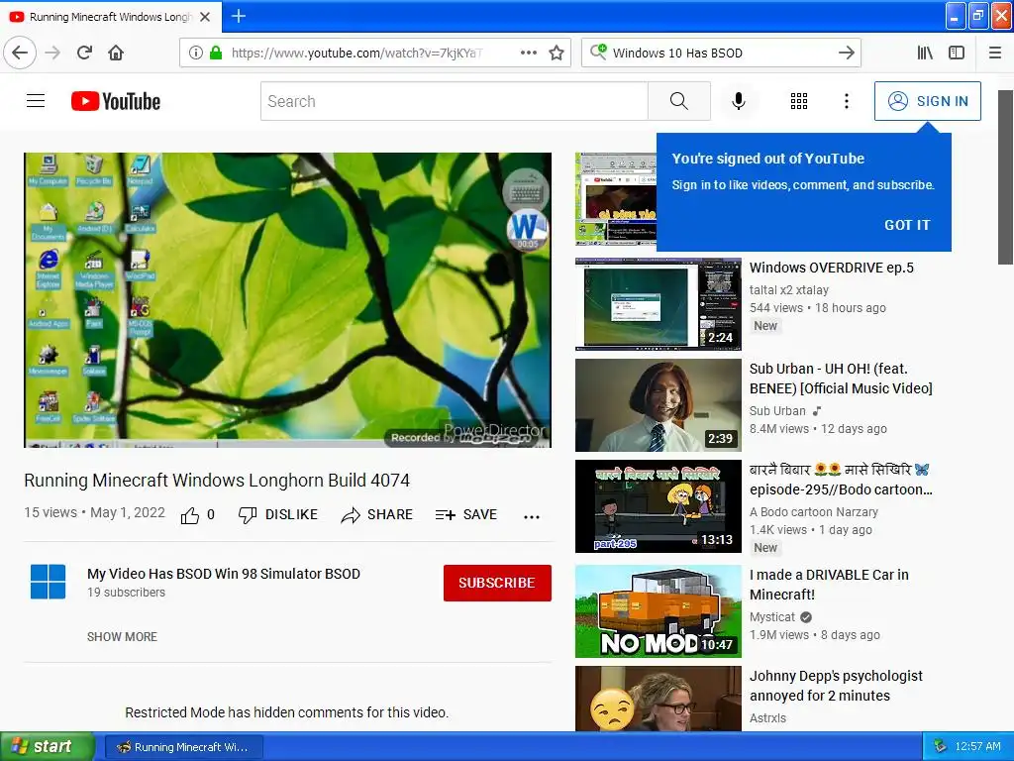Open YouTube settings vertical dots
Screen dimensions: 1014x761
point(846,101)
